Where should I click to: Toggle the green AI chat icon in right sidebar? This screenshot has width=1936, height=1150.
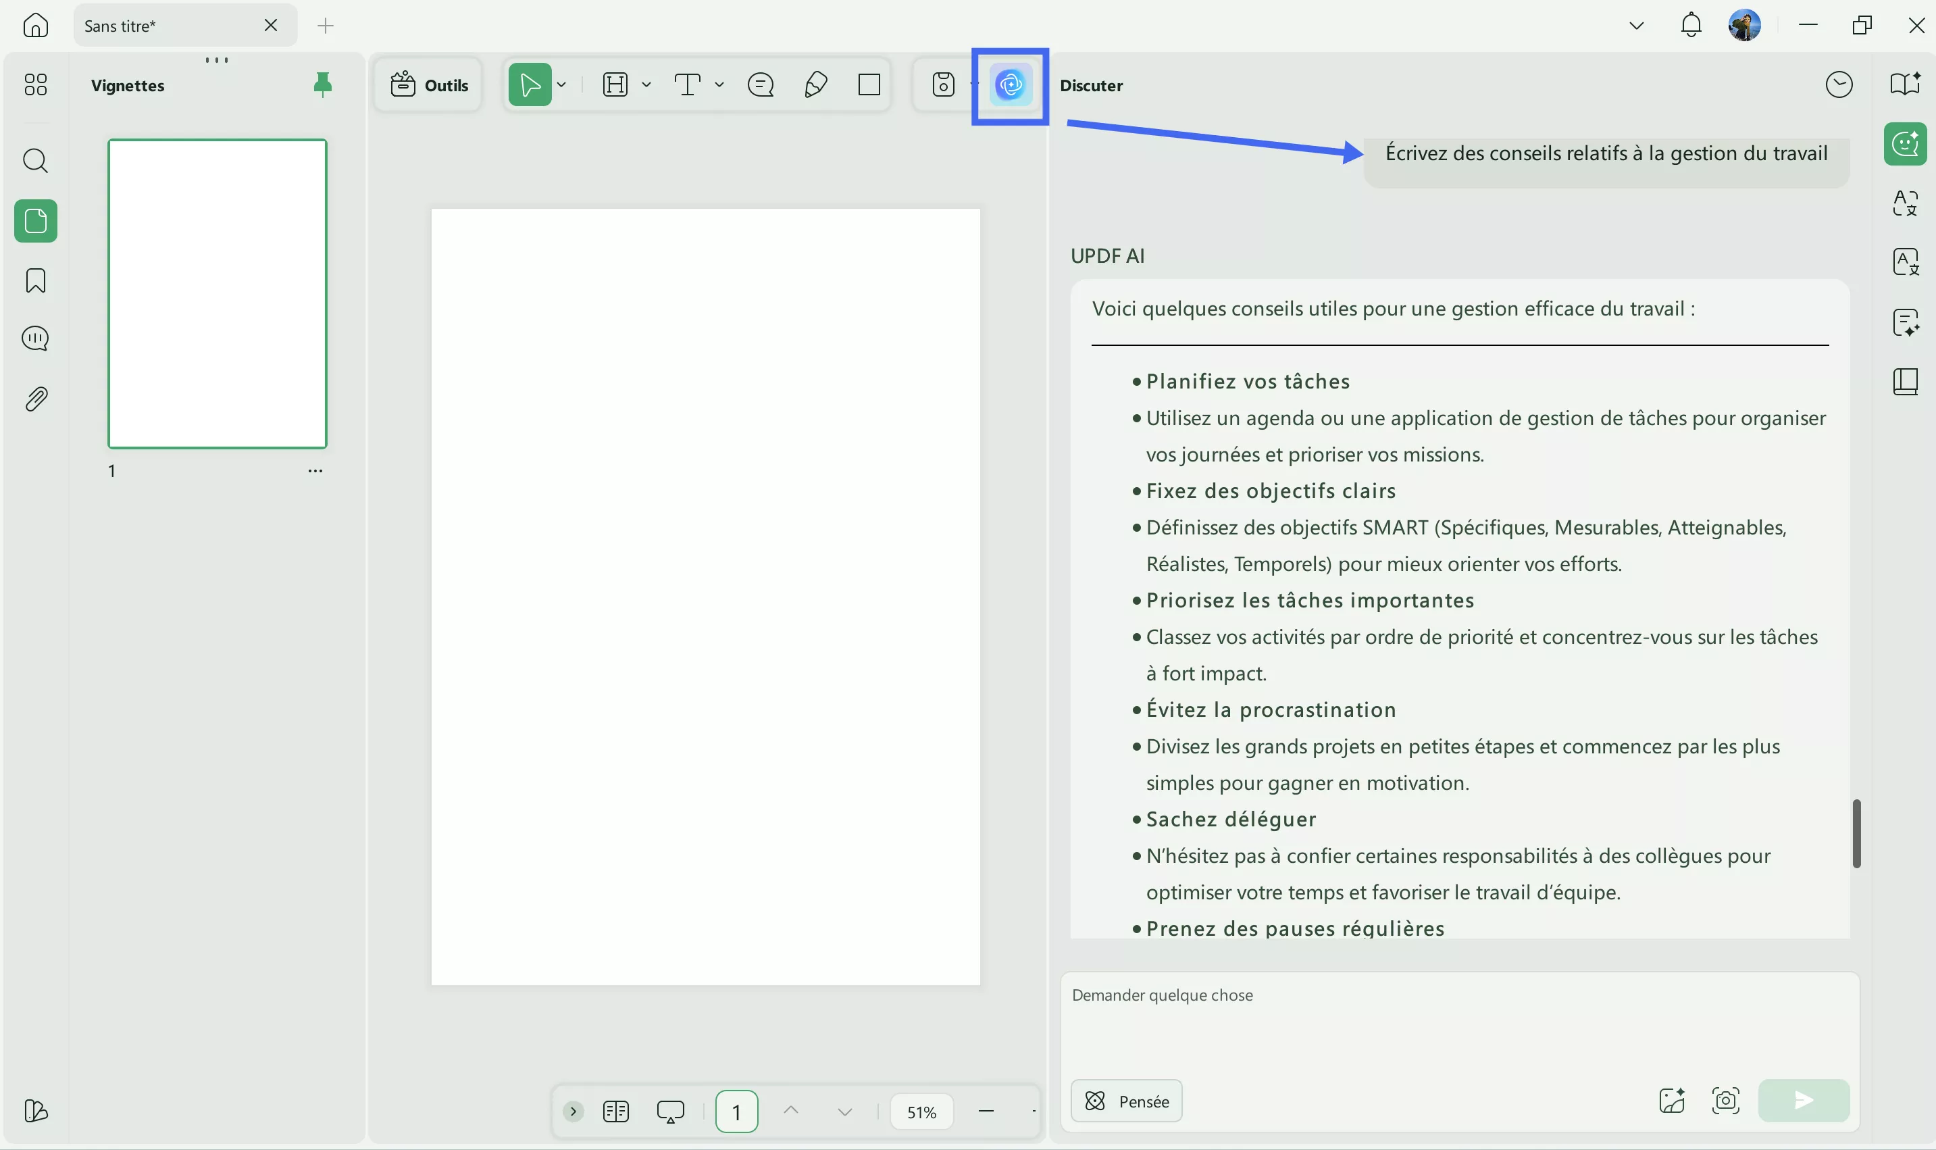pyautogui.click(x=1905, y=143)
